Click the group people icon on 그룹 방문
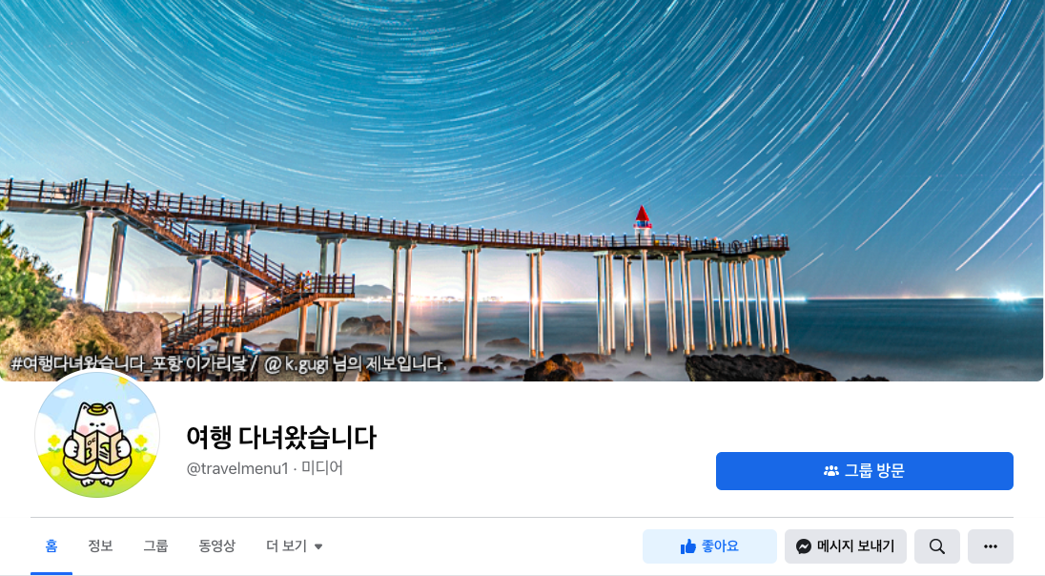 [831, 471]
